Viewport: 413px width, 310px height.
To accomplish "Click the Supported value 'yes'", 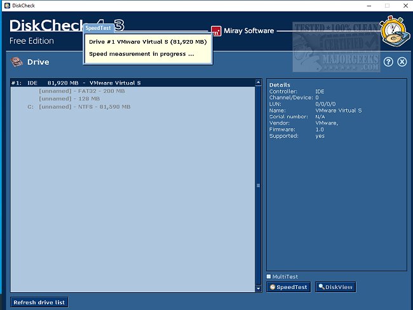I will 320,136.
